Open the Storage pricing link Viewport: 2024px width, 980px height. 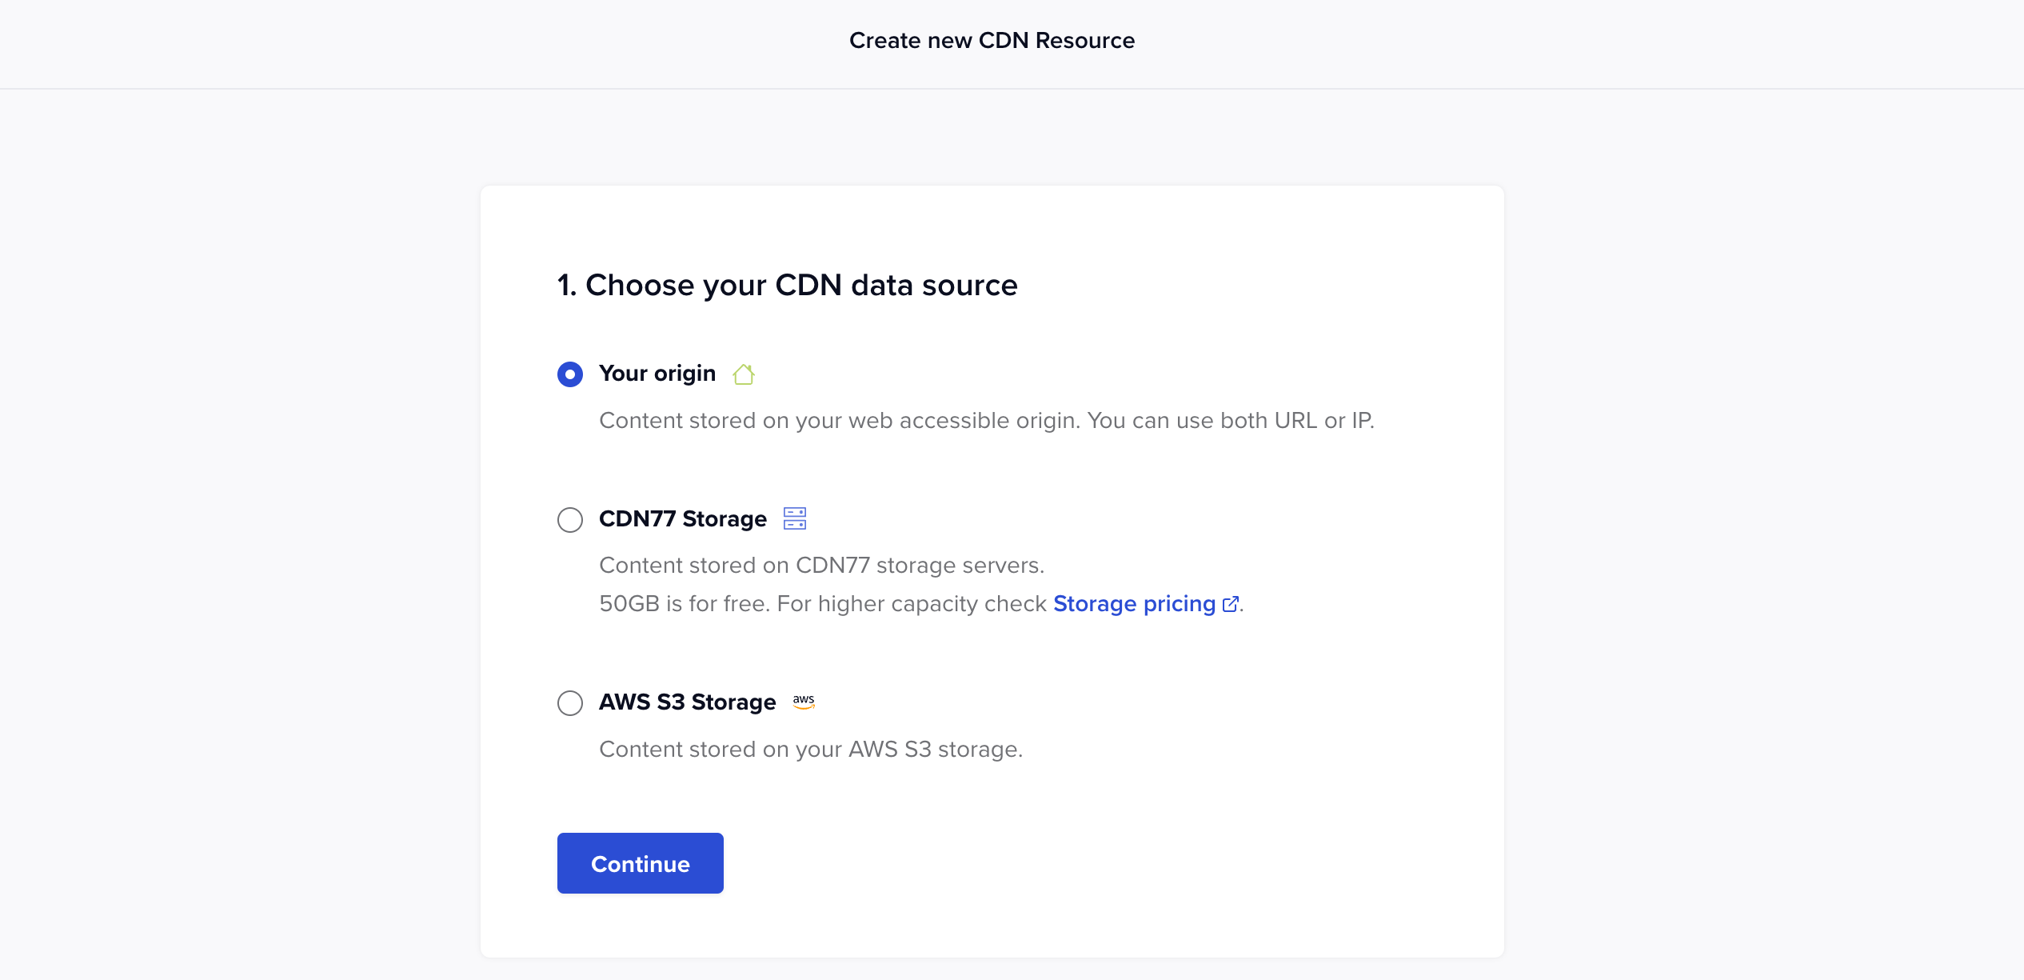[x=1134, y=604]
